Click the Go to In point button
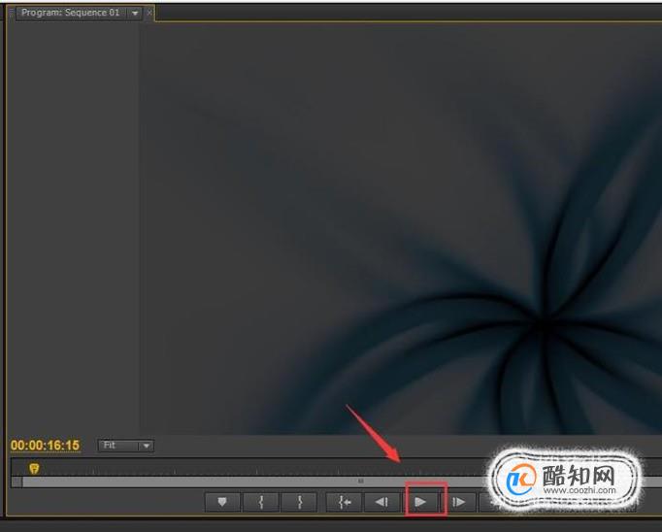 point(344,502)
